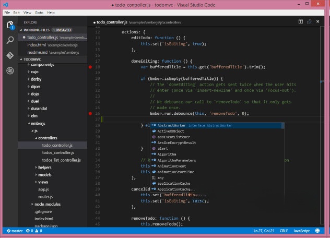Open todos_list_controller.js in the tree
This screenshot has height=238, width=330.
tap(52, 160)
